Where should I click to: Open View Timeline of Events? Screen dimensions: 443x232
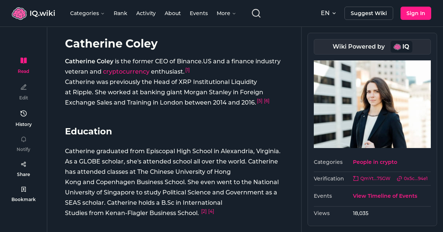click(385, 196)
